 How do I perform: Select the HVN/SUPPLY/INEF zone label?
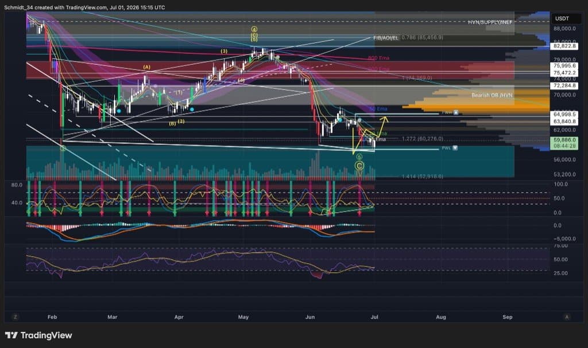(x=490, y=22)
